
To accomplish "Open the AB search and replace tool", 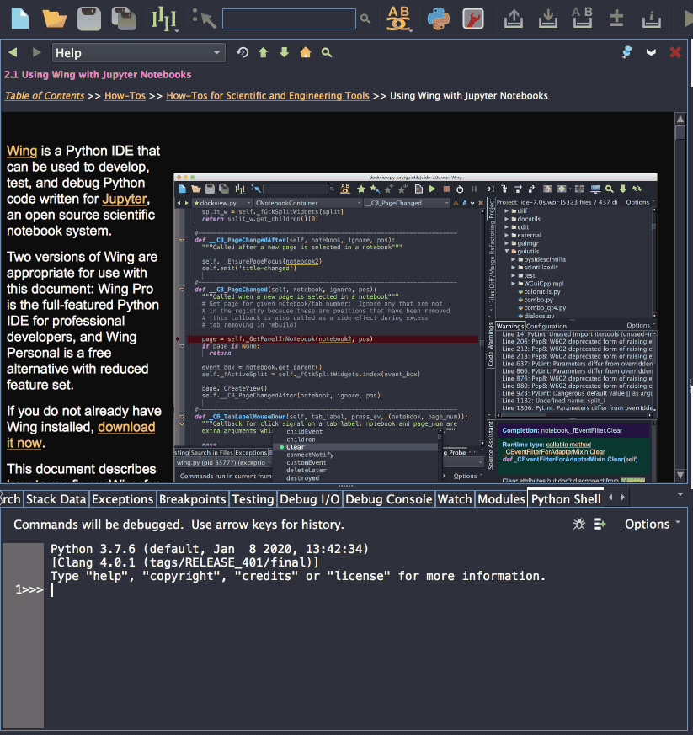I will click(x=398, y=19).
